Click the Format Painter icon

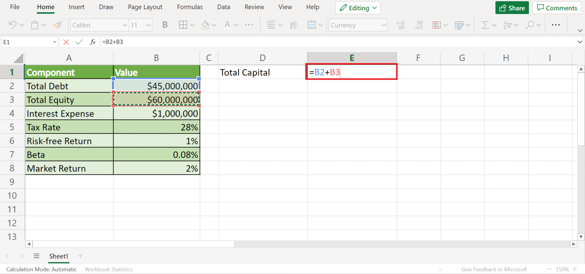pyautogui.click(x=58, y=25)
